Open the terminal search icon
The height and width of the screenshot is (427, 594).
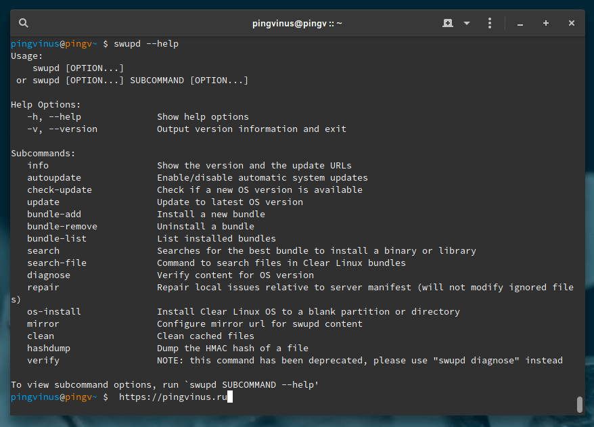[x=24, y=23]
